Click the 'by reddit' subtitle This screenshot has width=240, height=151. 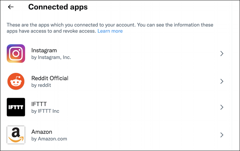click(x=41, y=85)
